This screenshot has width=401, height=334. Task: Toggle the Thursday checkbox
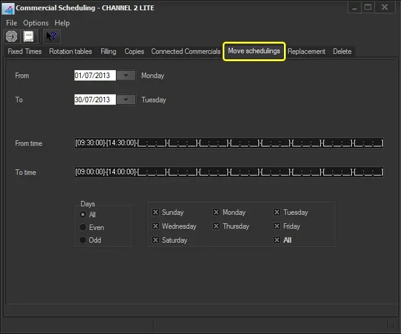click(216, 226)
